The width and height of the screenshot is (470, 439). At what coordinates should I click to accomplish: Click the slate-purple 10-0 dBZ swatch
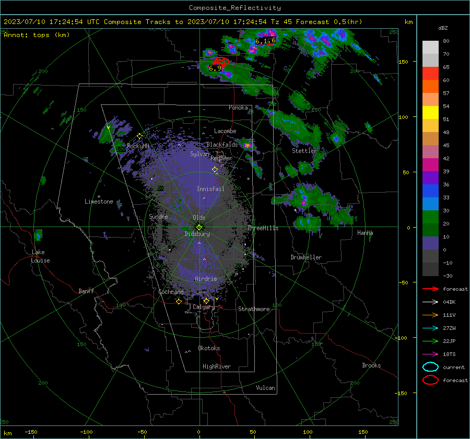coord(430,243)
